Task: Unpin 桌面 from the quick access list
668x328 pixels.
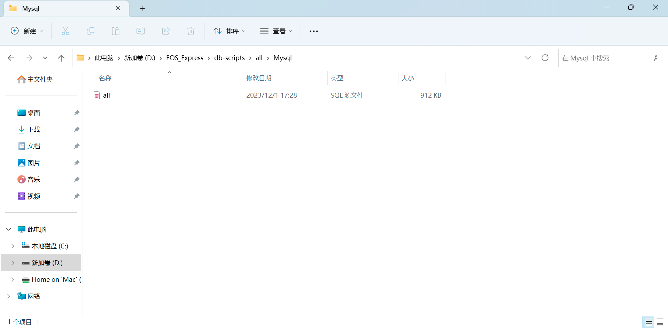Action: tap(76, 113)
